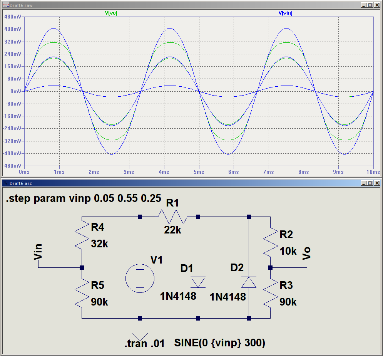Click the Draft6.raw window title icon
This screenshot has width=383, height=356.
(5, 5)
